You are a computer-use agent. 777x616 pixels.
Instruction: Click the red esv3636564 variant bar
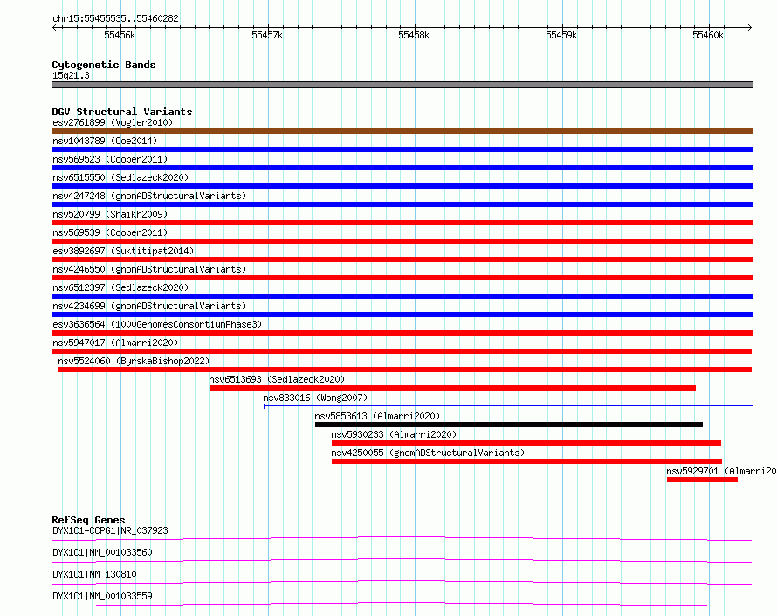402,333
